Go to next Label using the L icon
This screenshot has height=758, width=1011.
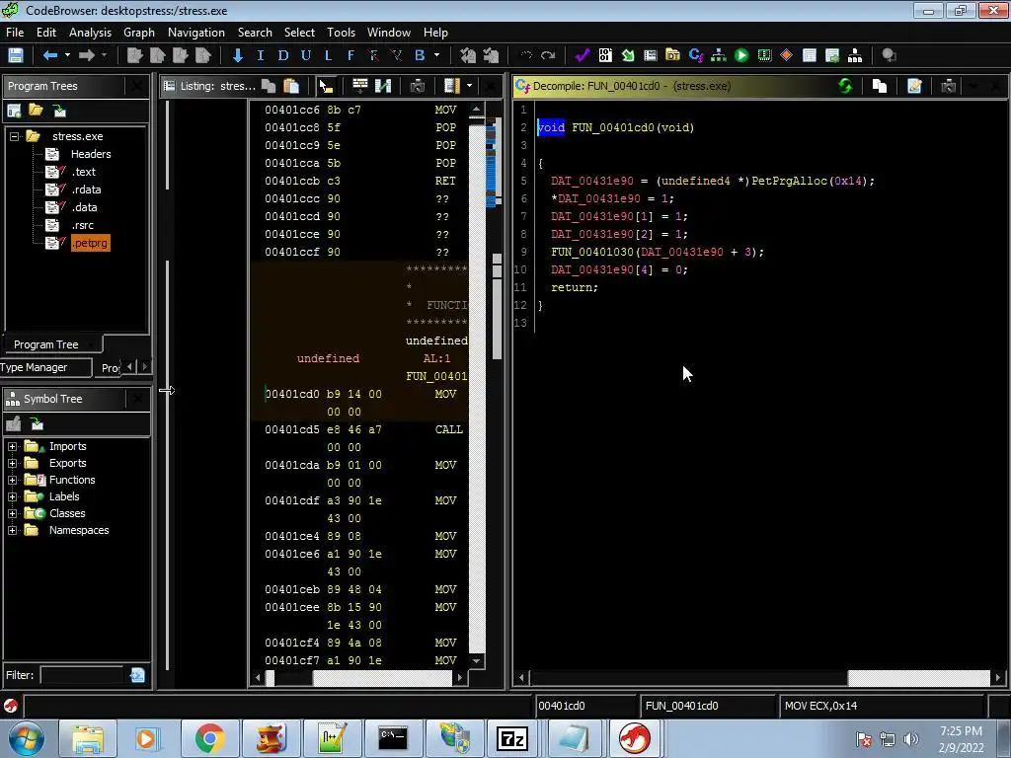[328, 55]
